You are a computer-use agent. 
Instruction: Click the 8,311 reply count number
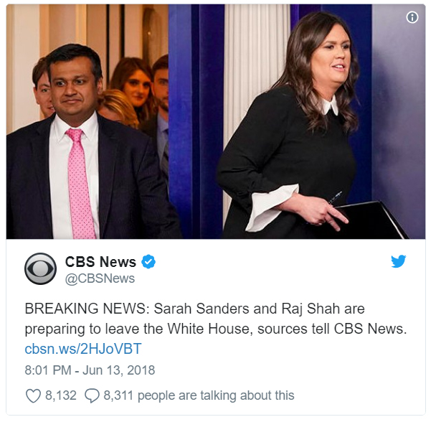point(118,395)
